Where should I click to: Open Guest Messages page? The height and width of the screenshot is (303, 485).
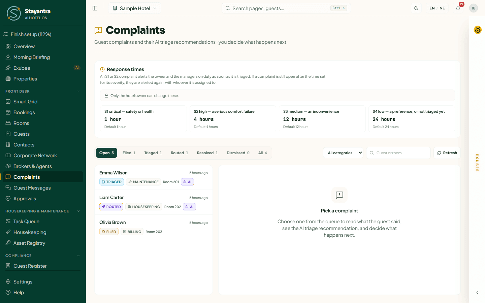43,188
